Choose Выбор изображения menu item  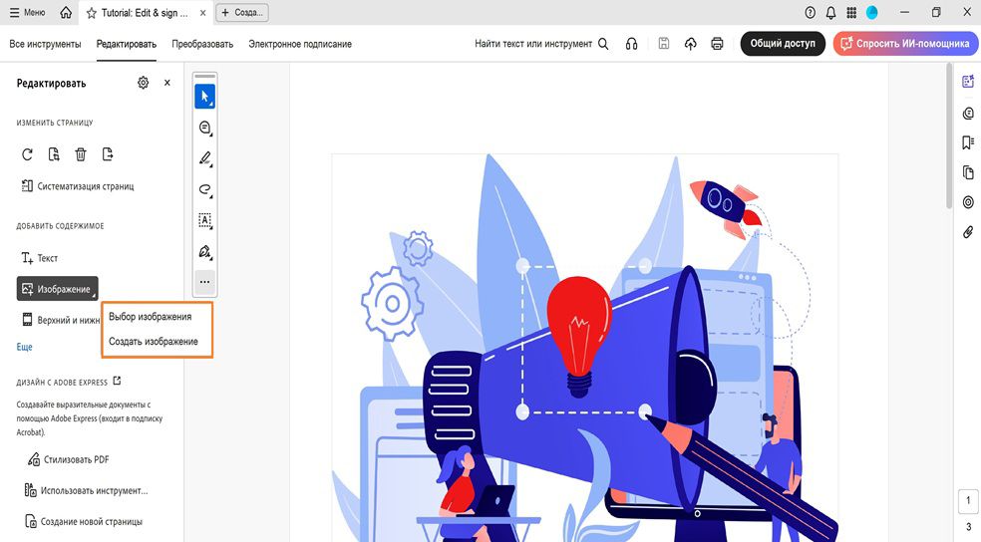pyautogui.click(x=151, y=316)
